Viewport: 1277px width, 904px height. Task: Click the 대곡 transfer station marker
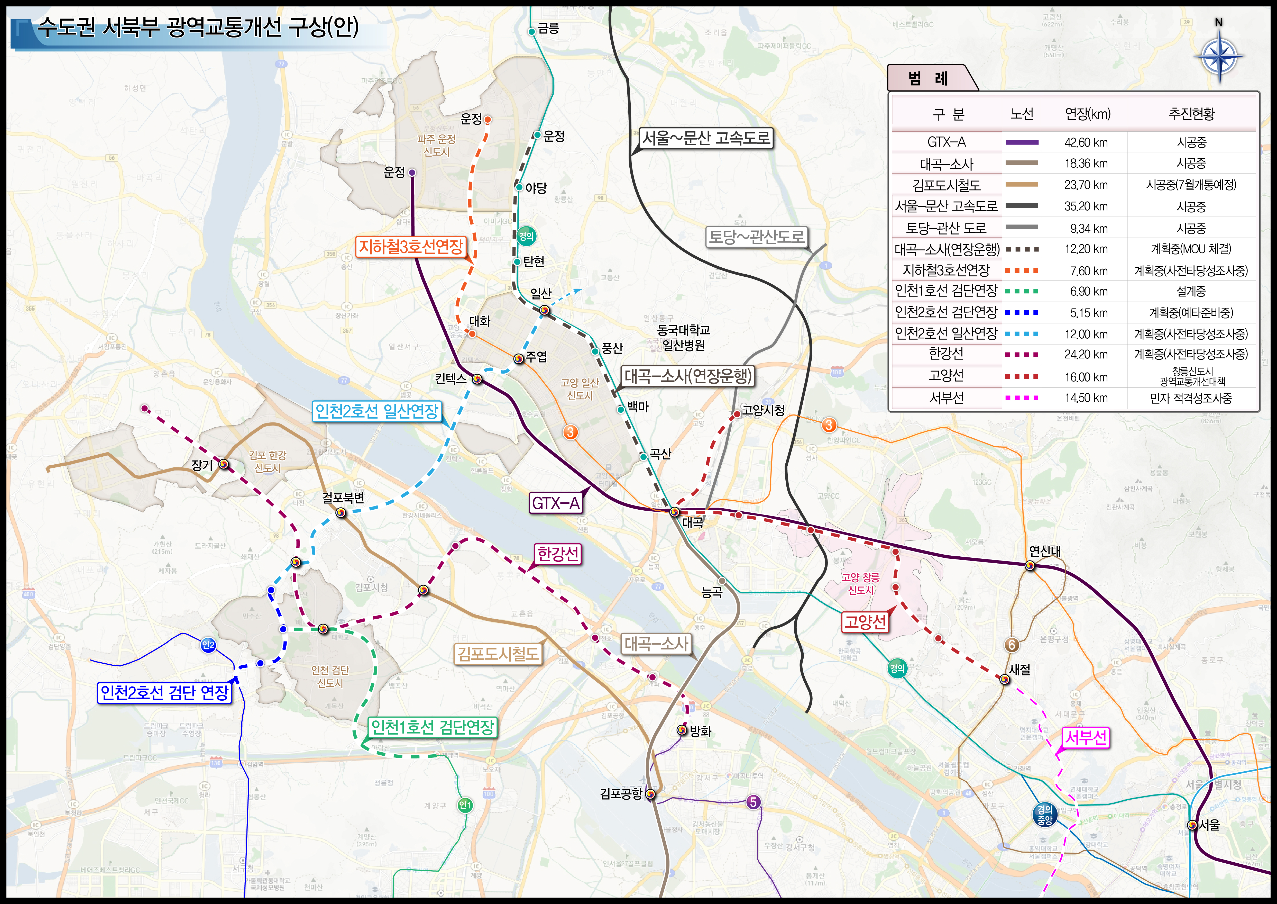click(674, 512)
